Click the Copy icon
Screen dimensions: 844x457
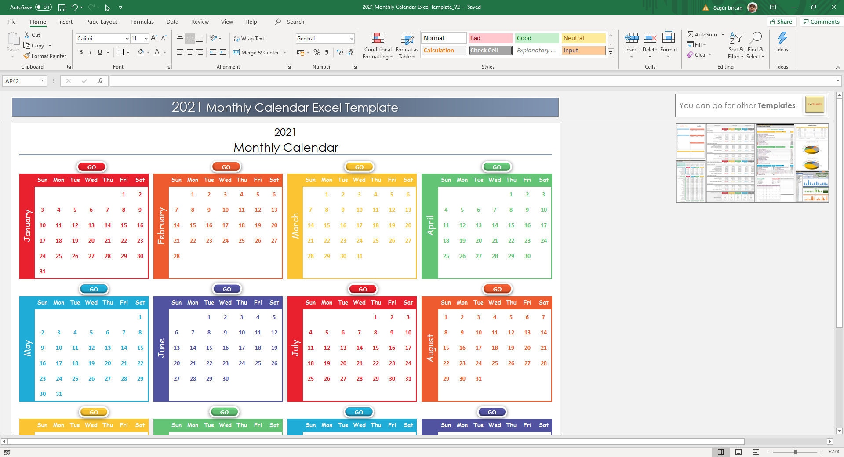tap(27, 45)
